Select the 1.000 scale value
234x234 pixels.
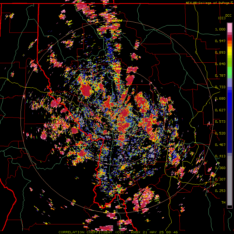[x=220, y=29]
